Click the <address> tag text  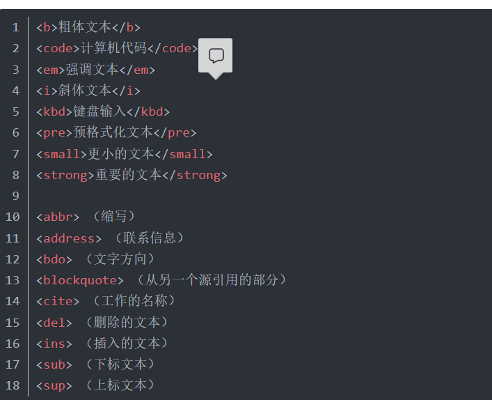(69, 238)
